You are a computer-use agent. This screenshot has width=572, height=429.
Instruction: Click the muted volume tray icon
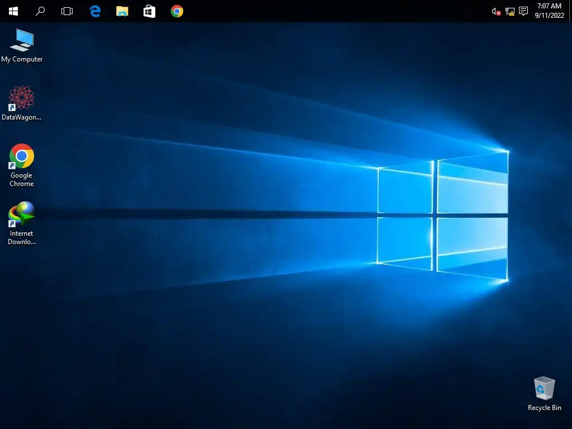(496, 12)
